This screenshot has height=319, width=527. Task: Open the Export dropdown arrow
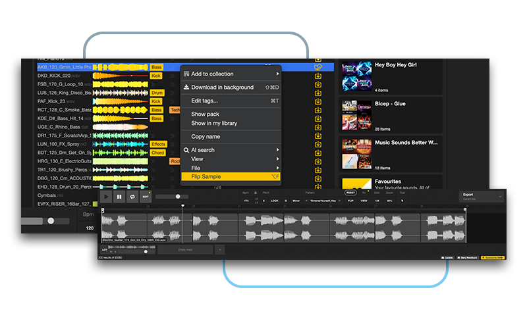500,197
